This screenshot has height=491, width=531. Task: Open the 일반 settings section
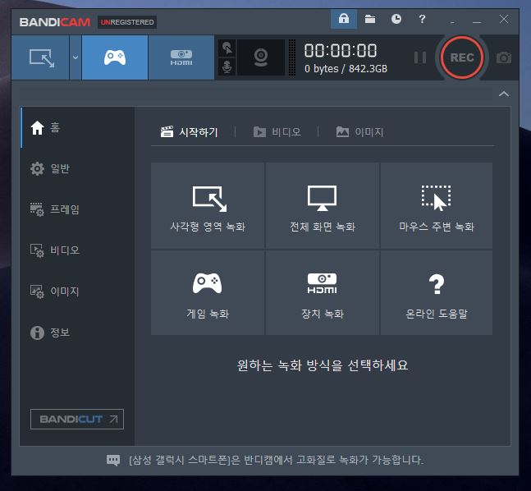[x=77, y=168]
